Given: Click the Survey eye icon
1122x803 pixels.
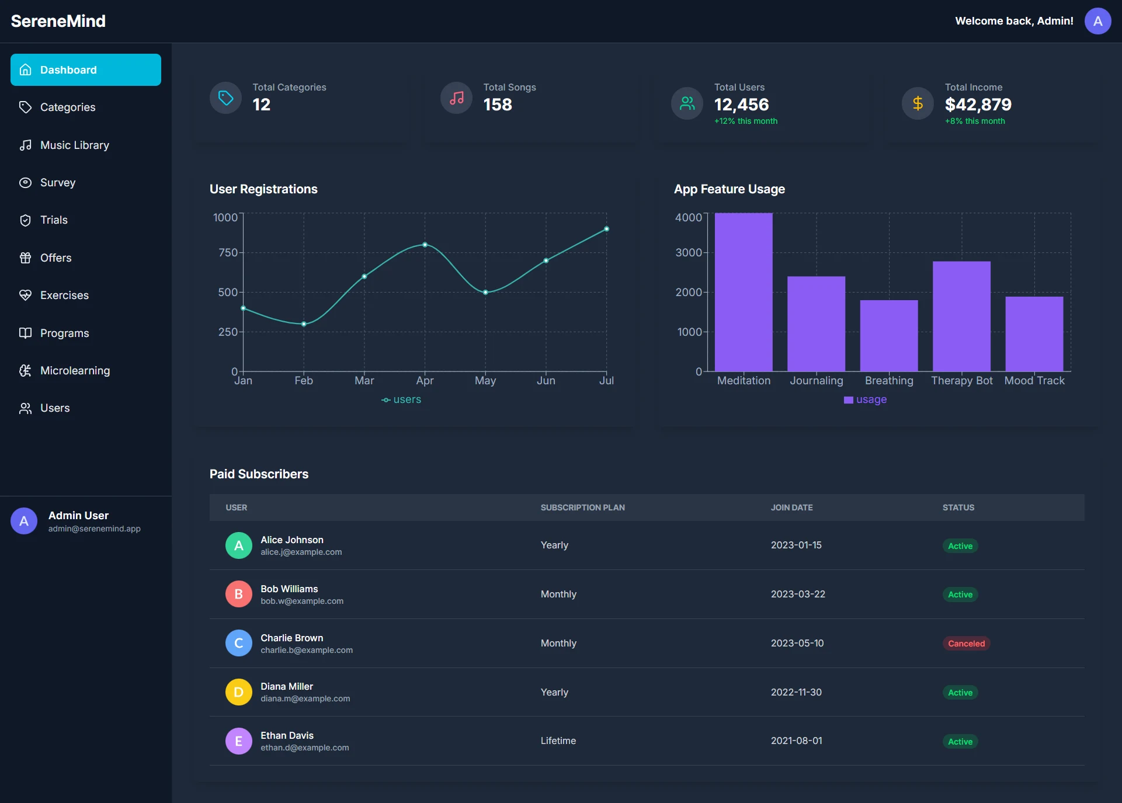Looking at the screenshot, I should pyautogui.click(x=25, y=183).
